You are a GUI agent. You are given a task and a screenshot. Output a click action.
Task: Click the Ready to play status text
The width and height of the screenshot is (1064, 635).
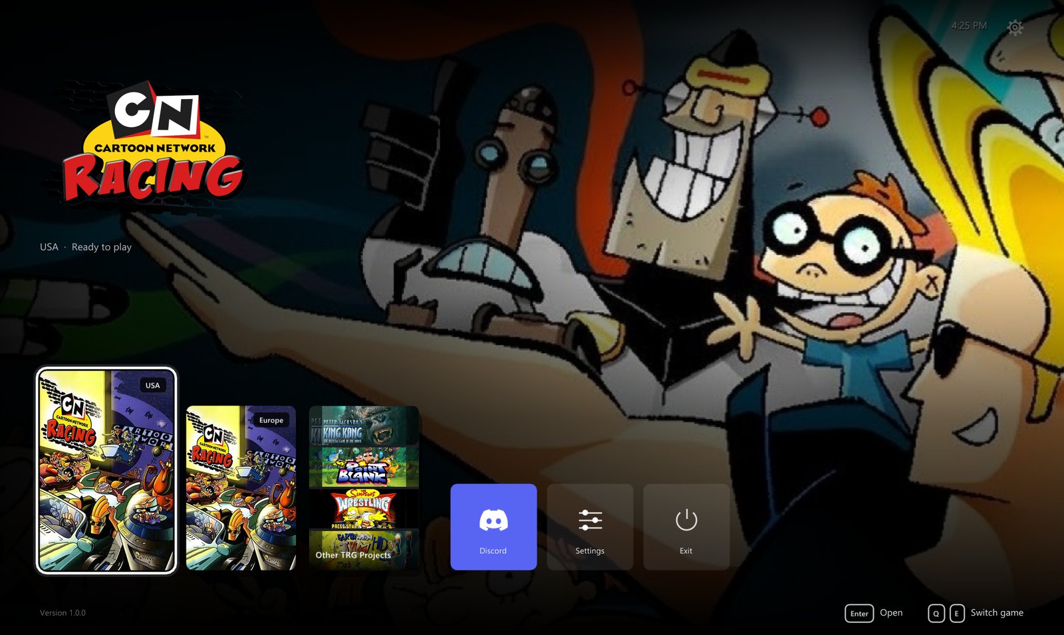pyautogui.click(x=102, y=247)
